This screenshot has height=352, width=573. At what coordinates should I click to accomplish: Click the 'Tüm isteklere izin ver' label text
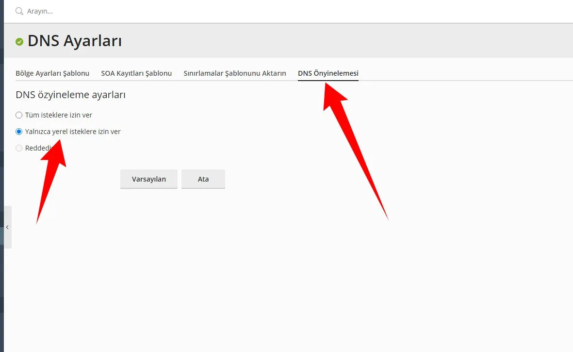coord(59,115)
